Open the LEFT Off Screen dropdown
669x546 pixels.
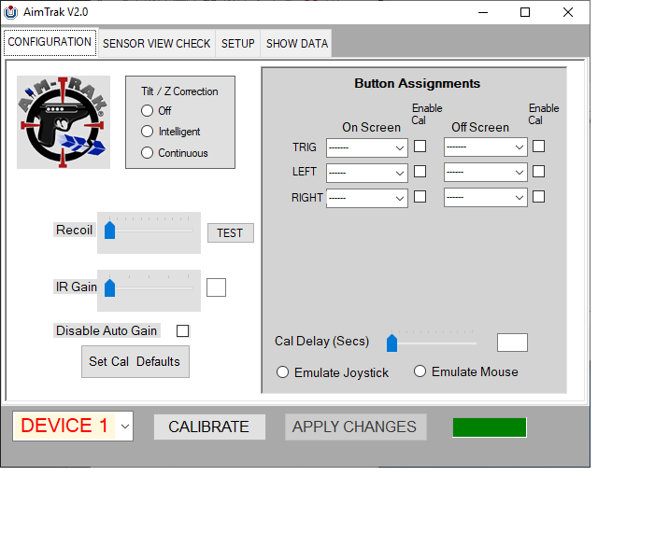(x=486, y=172)
